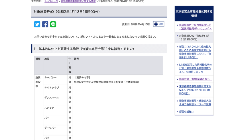Click the section heading 基本的に休止を要請する施設
This screenshot has height=140, width=228.
99,49
